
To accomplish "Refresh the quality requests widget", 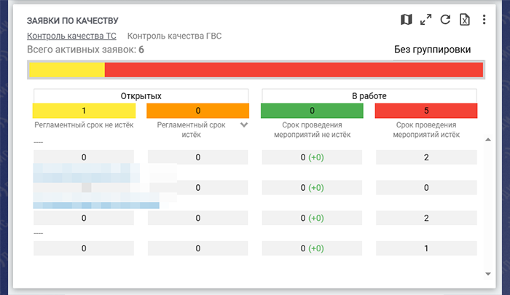I will [445, 20].
